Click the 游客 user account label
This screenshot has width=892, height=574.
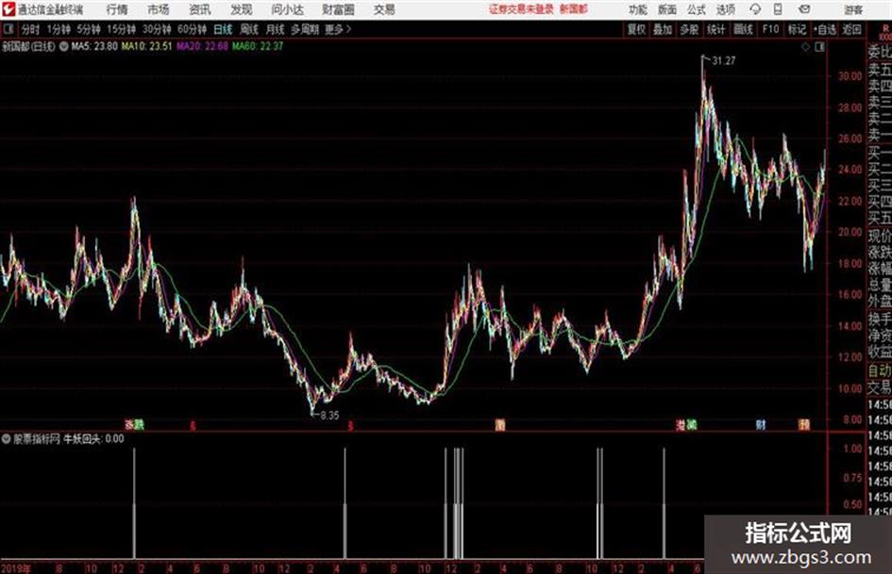tap(852, 9)
